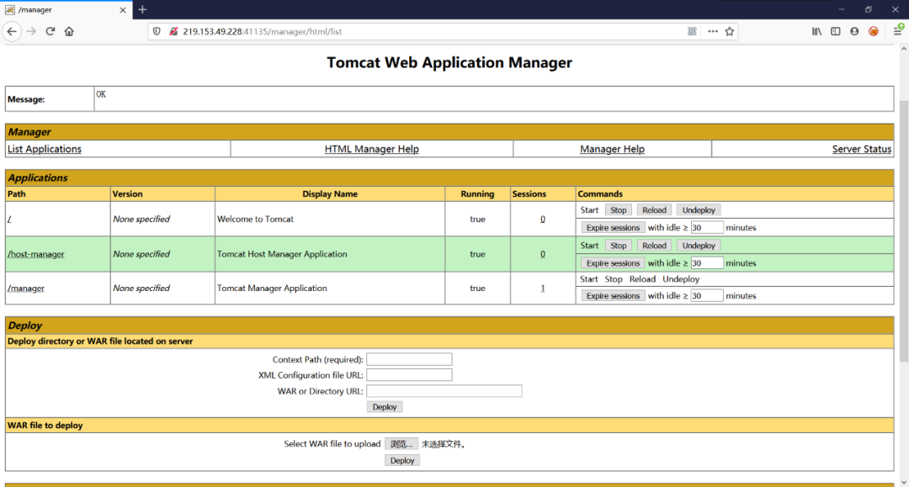This screenshot has width=909, height=487.
Task: Undeploy the Tomcat Host Manager Application
Action: 699,246
